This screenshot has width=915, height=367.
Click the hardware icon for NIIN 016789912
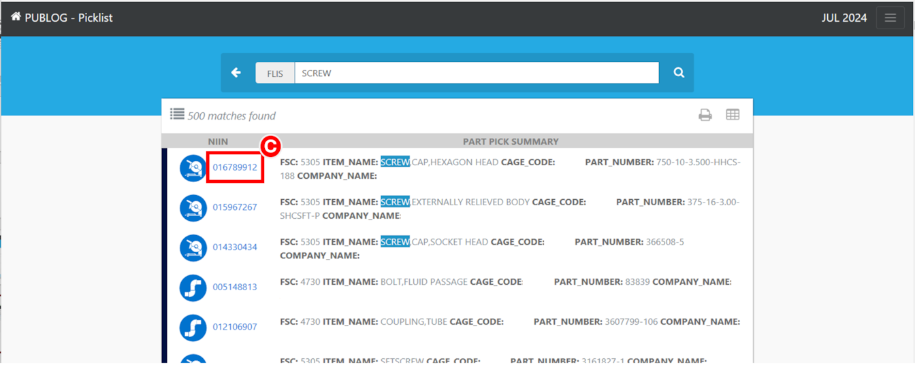click(193, 168)
